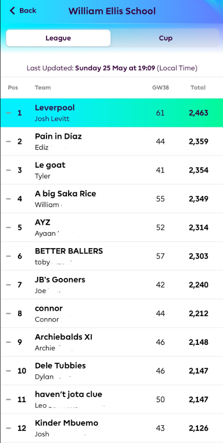Open the connor team entry
This screenshot has height=443, width=223.
pyautogui.click(x=111, y=313)
